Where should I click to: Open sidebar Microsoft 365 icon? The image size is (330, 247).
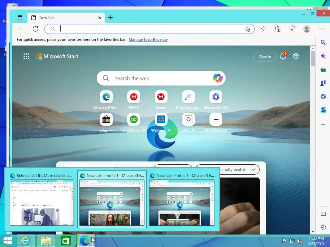[x=323, y=96]
